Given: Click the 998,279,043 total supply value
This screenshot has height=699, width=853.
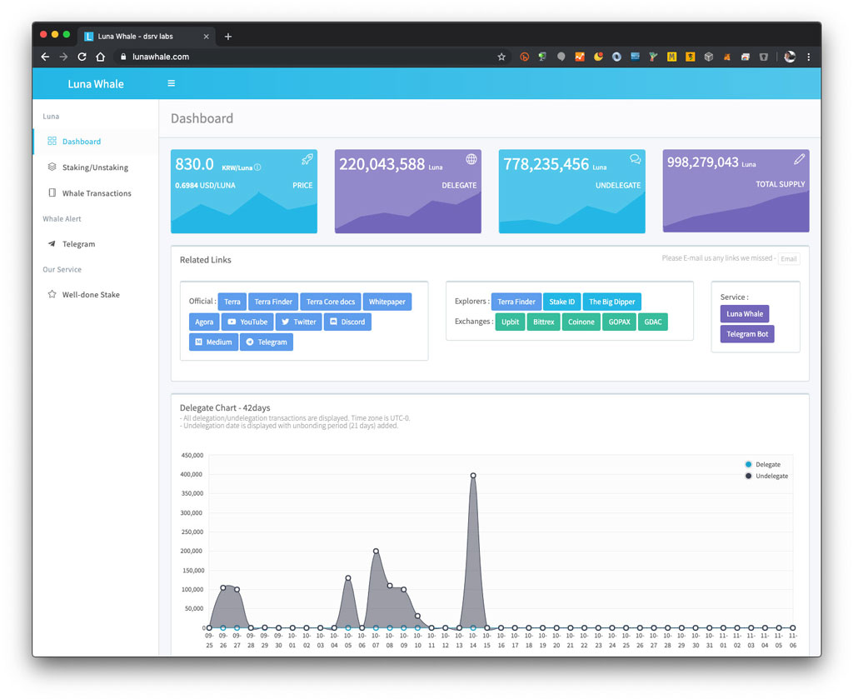Looking at the screenshot, I should [703, 162].
